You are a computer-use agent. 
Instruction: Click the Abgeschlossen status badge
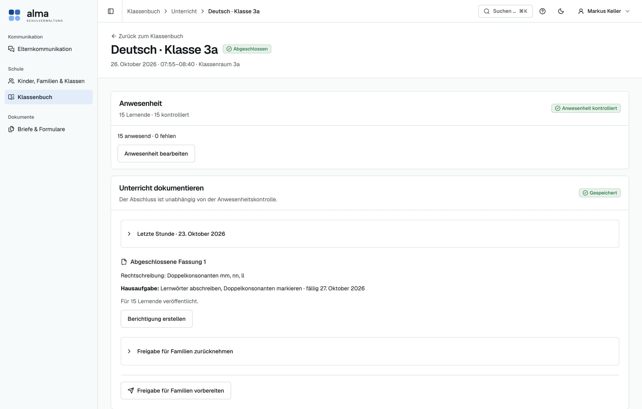247,49
